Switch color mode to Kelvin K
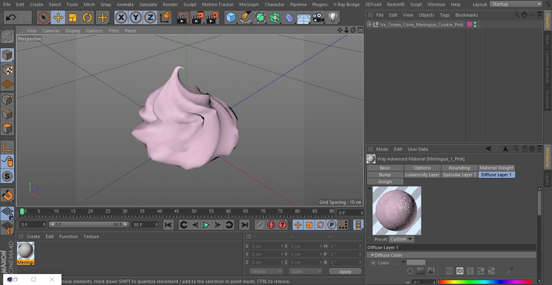 point(470,271)
